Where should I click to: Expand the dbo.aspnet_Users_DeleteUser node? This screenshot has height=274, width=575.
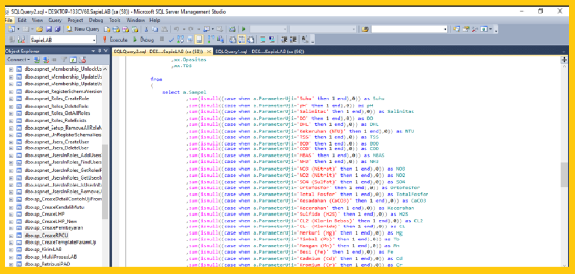[x=11, y=148]
